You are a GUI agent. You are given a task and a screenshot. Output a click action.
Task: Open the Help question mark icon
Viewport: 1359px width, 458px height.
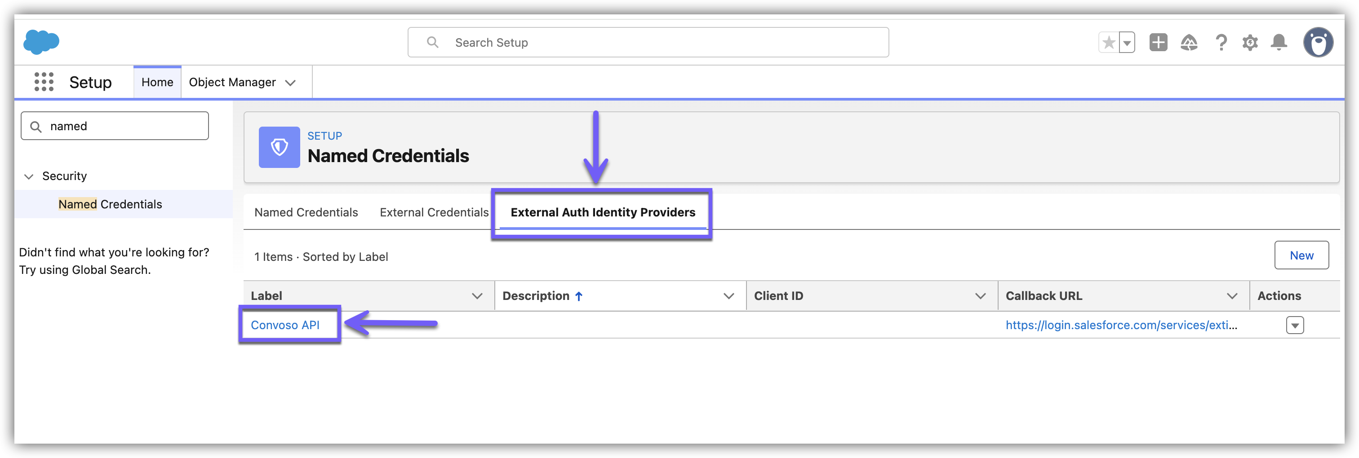point(1221,43)
